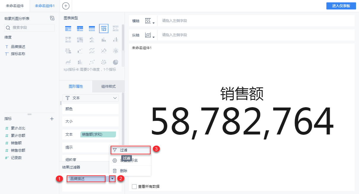Viewport: 359px width, 194px height.
Task: Pick the aggregated bubble chart icon
Action: pos(104,62)
